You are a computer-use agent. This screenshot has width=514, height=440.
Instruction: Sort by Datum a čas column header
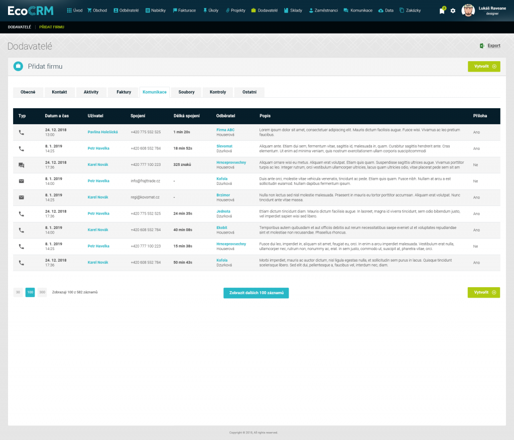pos(57,116)
